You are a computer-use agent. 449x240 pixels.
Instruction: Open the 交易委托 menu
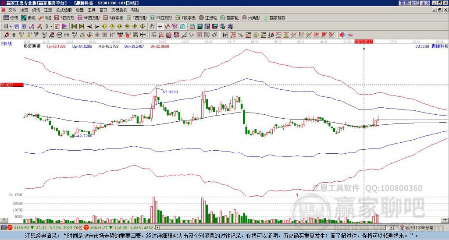(119, 10)
